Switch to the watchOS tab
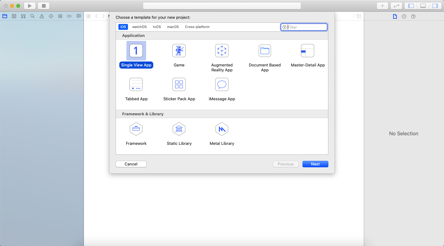 (139, 27)
